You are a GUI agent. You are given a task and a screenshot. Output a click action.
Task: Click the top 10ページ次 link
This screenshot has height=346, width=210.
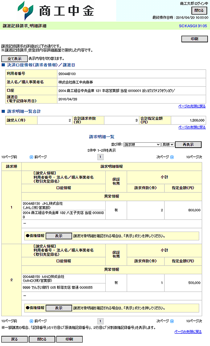click(x=194, y=157)
